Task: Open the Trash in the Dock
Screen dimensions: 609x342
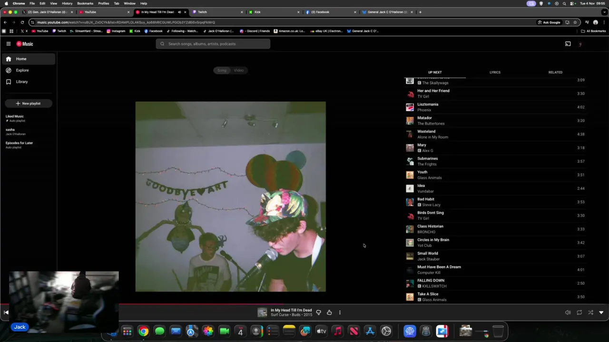Action: [x=498, y=331]
